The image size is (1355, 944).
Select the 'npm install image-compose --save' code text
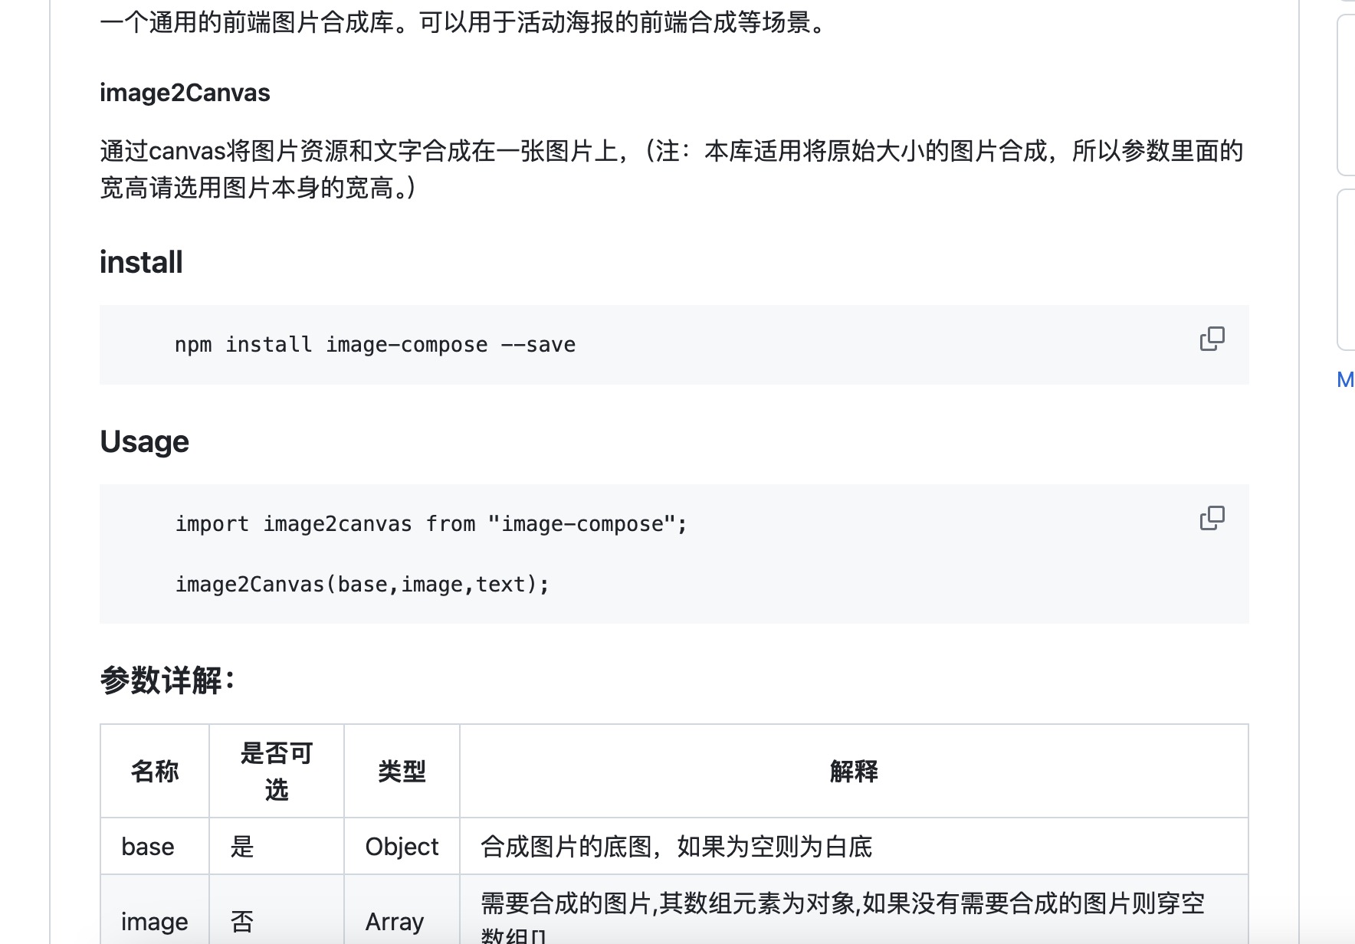(375, 345)
